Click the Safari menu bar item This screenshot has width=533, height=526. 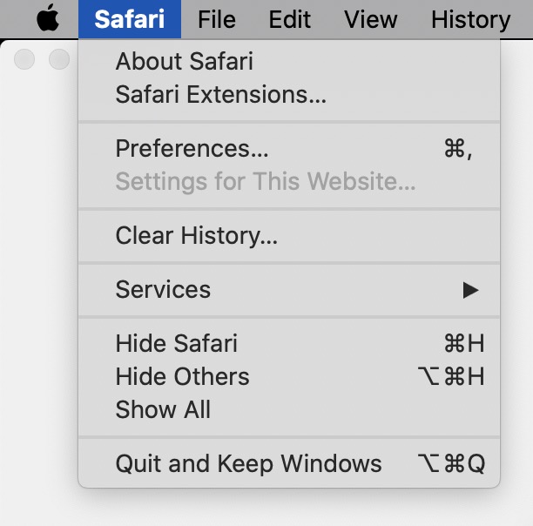(130, 19)
